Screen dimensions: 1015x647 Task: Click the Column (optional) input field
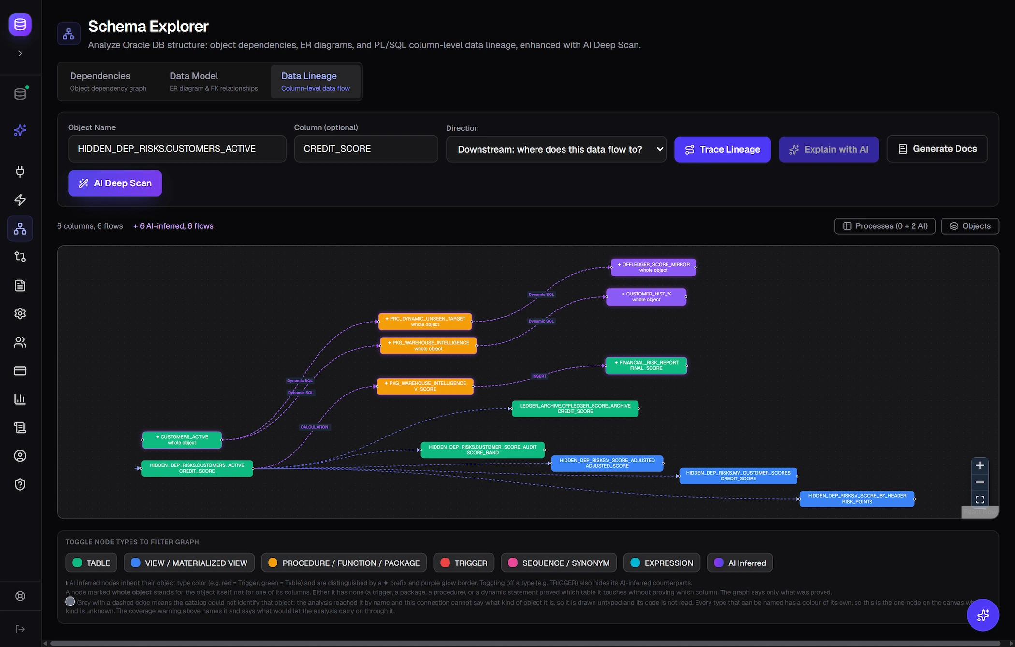366,149
